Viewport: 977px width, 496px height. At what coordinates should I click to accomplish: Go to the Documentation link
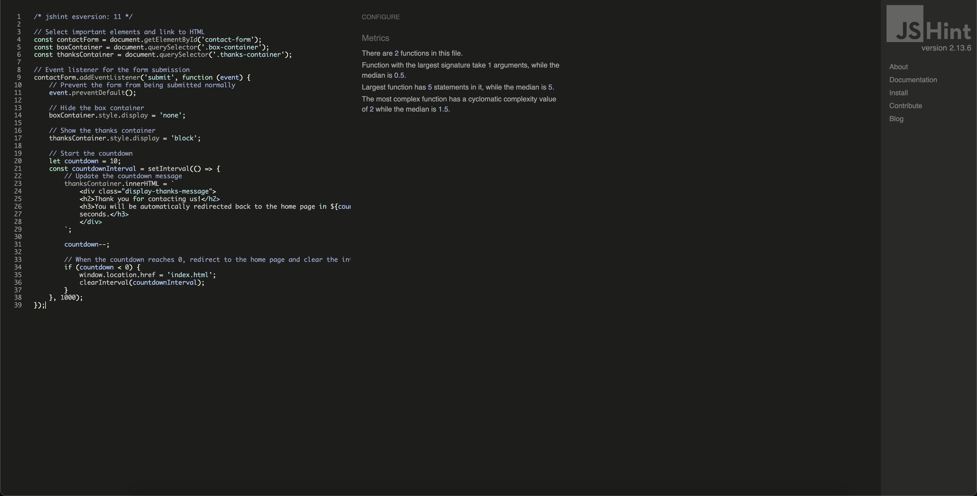point(913,80)
